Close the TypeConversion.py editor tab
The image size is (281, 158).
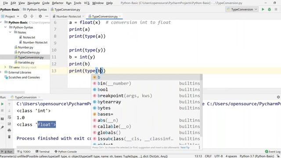point(120,16)
